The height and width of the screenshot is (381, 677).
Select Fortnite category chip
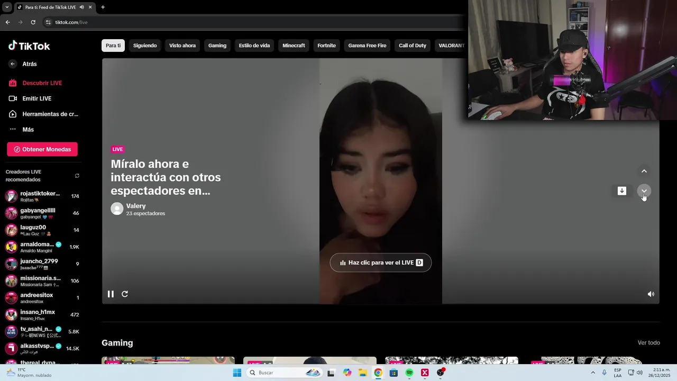[326, 46]
